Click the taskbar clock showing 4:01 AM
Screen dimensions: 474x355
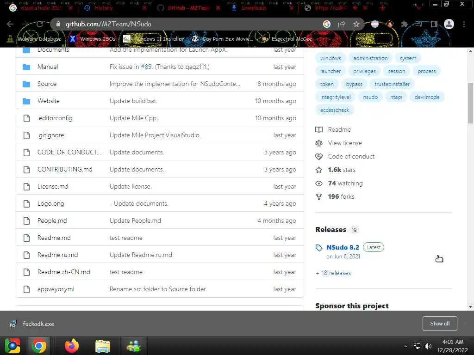point(452,346)
